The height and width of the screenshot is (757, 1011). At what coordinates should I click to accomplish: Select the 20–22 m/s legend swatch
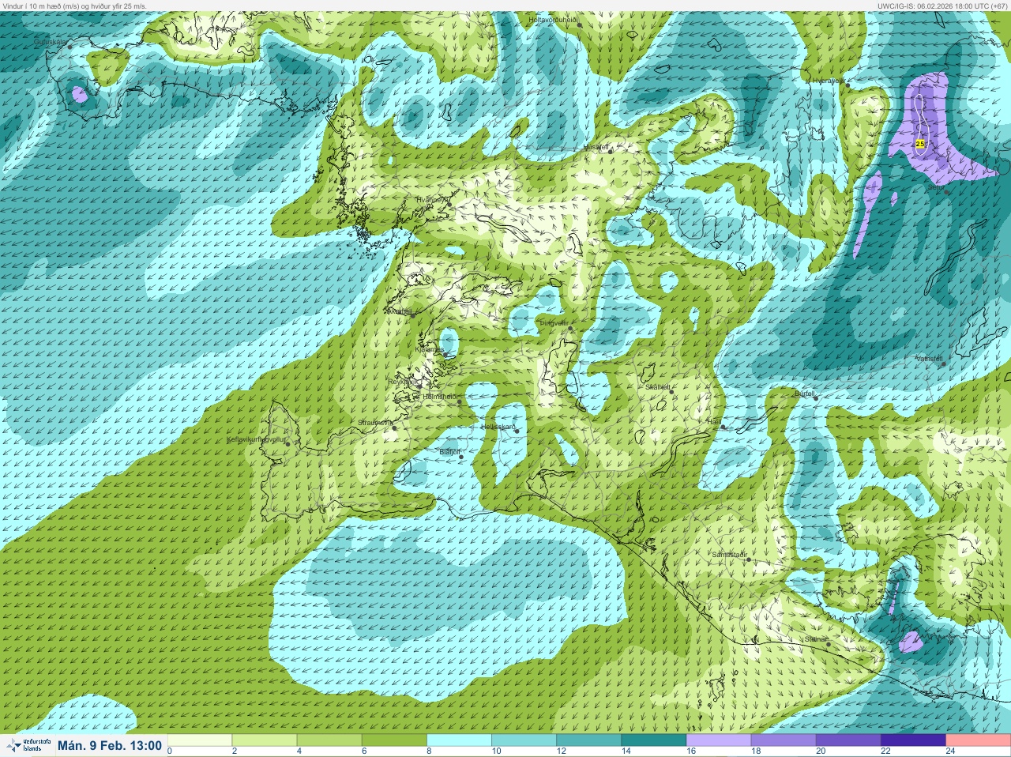849,740
